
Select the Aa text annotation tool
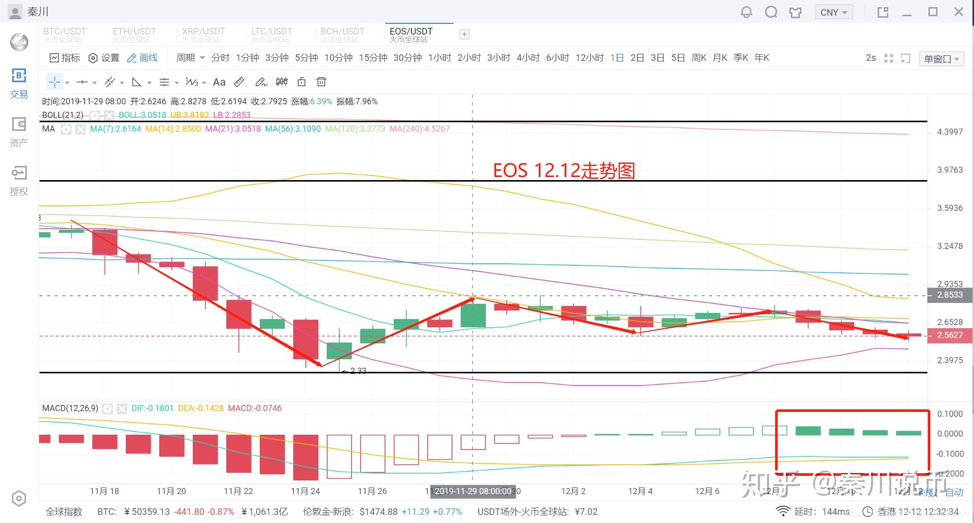point(219,82)
